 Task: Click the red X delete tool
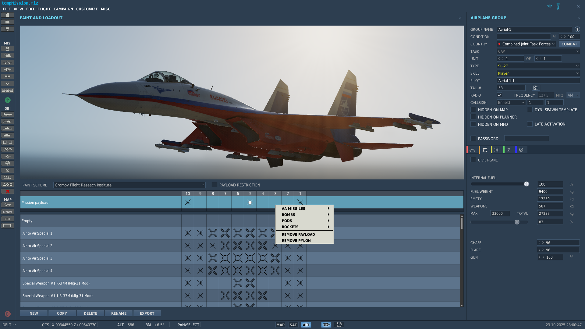[x=8, y=191]
